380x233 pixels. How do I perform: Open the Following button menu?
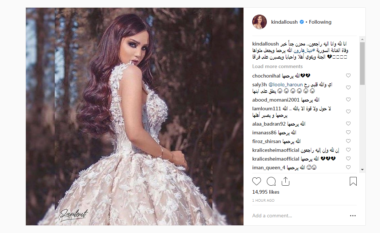click(320, 22)
